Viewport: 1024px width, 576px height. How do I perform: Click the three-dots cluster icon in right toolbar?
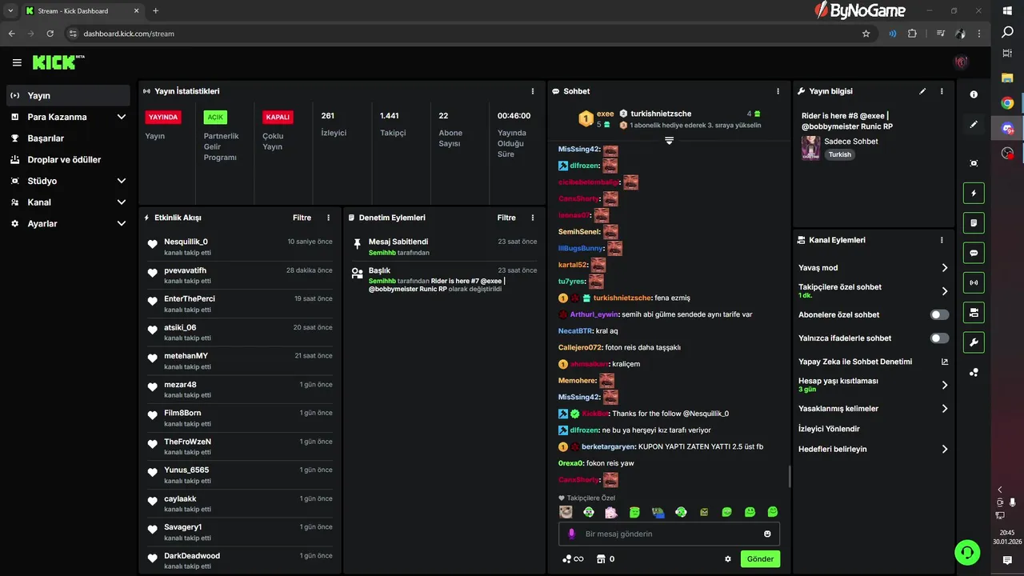[974, 372]
